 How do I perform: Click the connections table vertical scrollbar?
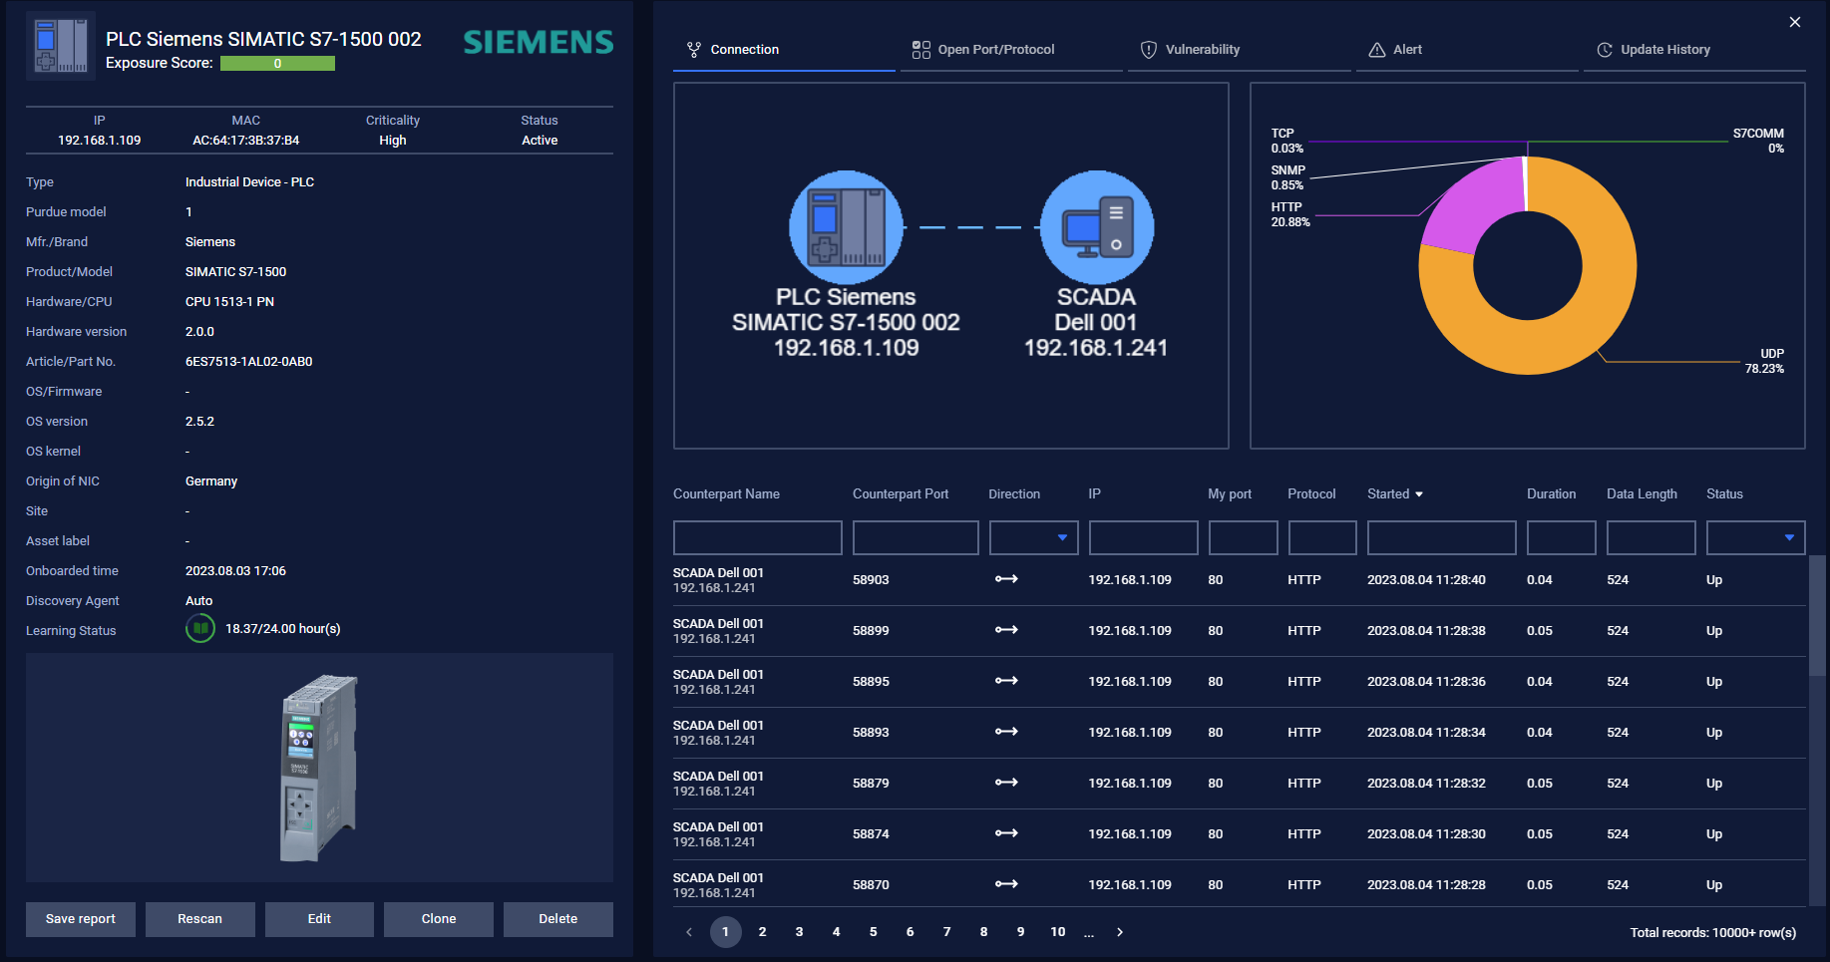click(1817, 615)
